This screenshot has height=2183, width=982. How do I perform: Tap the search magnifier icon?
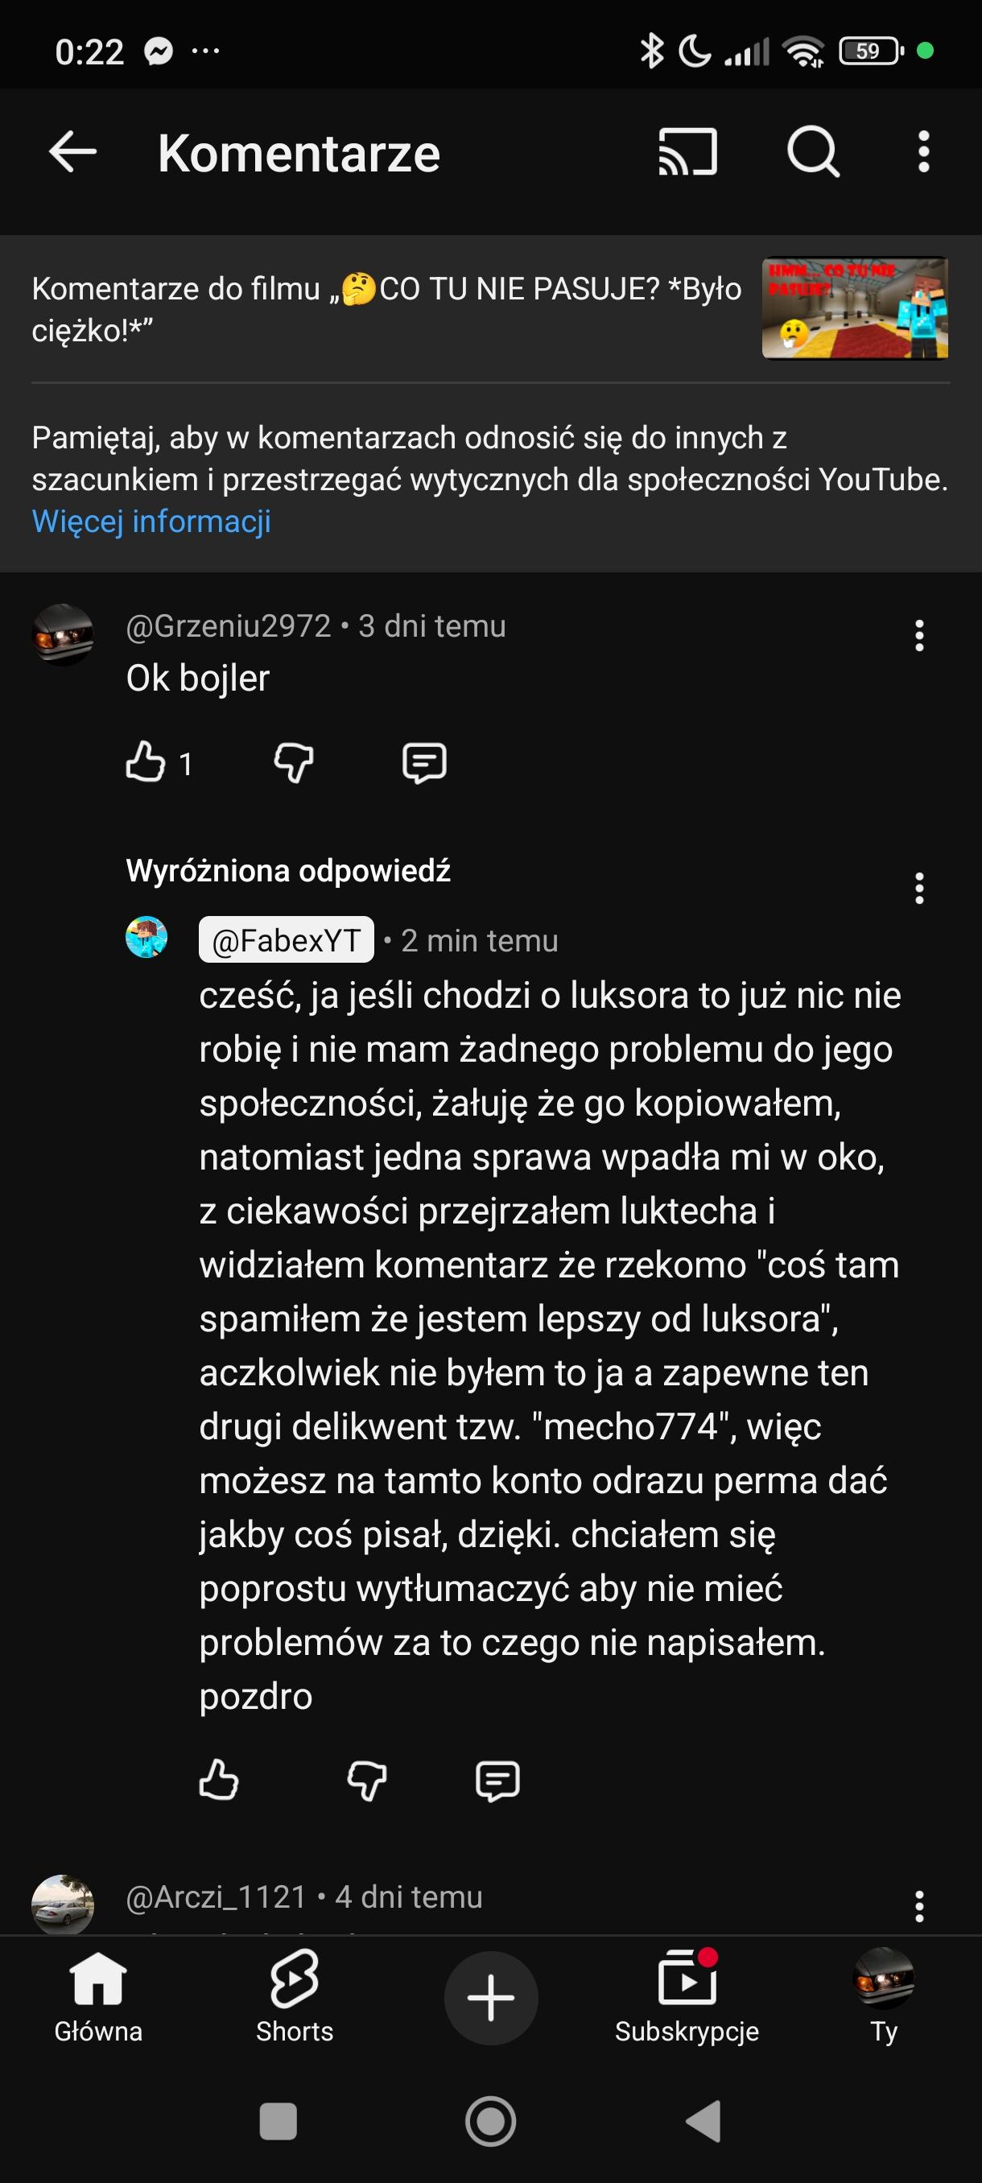pyautogui.click(x=812, y=153)
